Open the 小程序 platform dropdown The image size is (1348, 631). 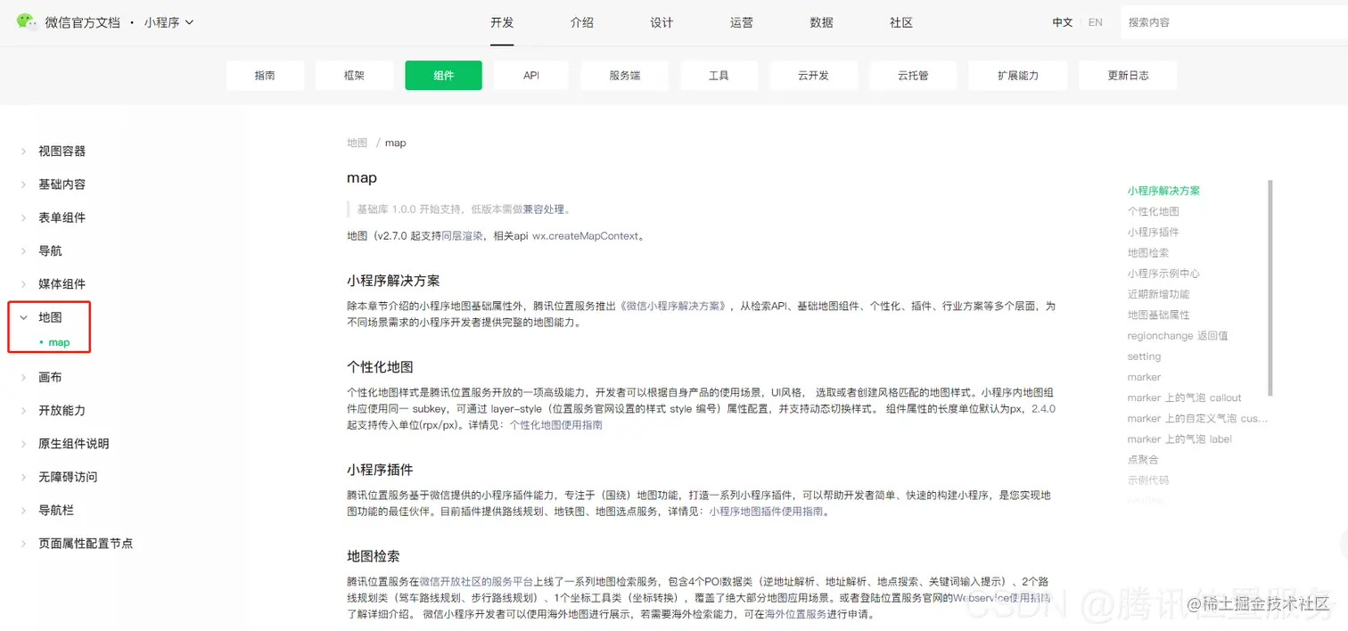coord(168,22)
